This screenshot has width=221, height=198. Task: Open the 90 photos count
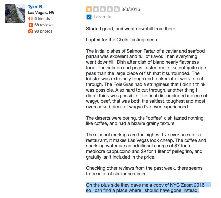click(x=43, y=31)
